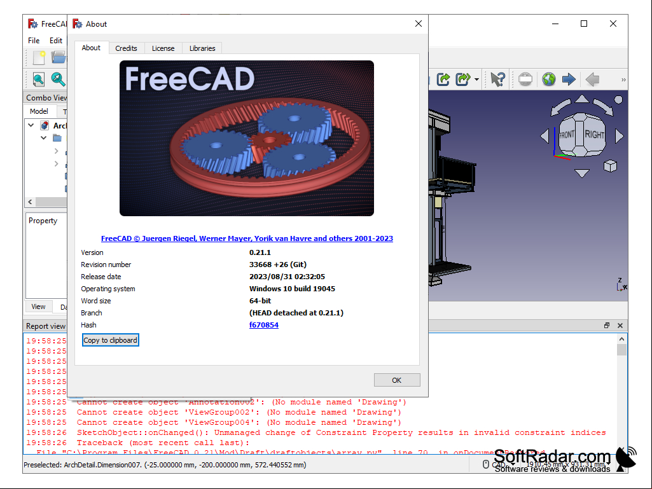Click the word size value 64-bit

pyautogui.click(x=260, y=301)
